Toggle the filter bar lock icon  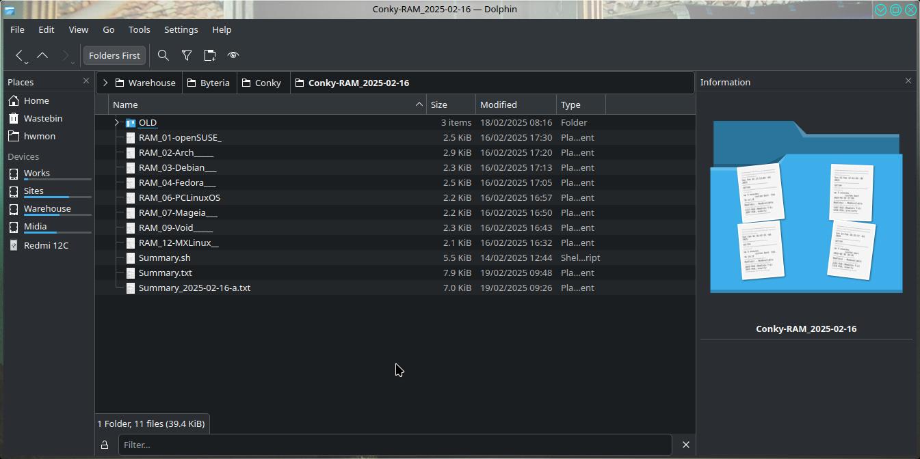[105, 445]
